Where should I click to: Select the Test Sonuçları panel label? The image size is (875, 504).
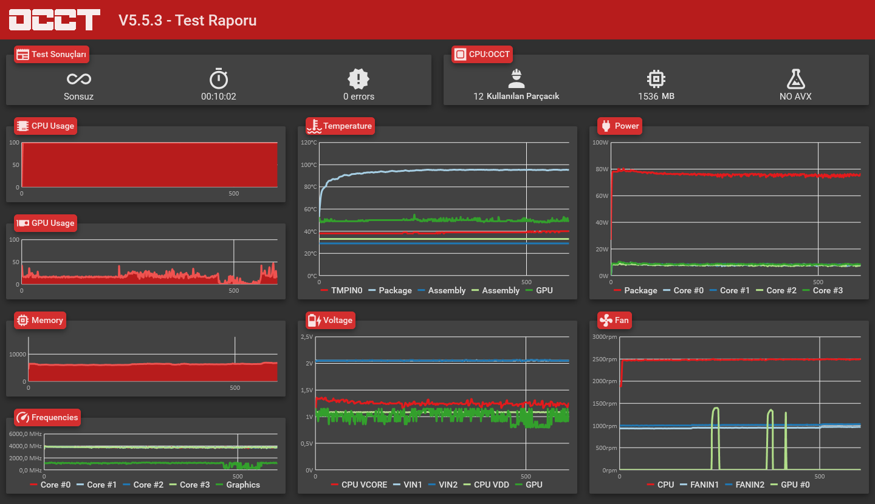tap(52, 54)
